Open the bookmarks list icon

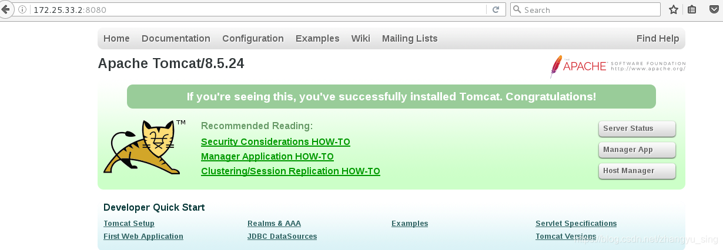point(692,10)
